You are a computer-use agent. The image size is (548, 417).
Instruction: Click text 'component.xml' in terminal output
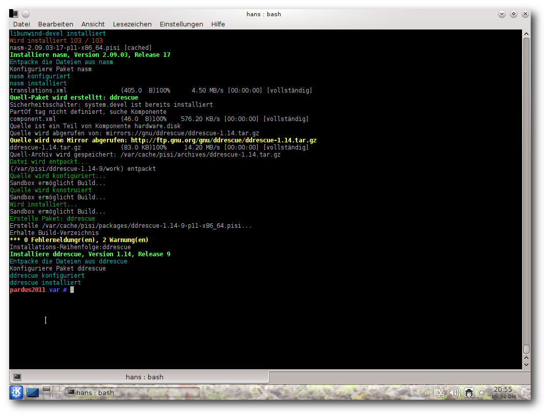tap(33, 119)
